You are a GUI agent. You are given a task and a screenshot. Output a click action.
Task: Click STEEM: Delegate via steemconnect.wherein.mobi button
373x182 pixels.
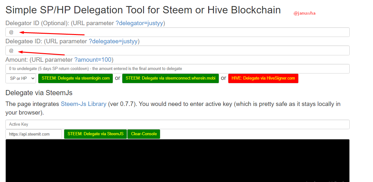[170, 79]
